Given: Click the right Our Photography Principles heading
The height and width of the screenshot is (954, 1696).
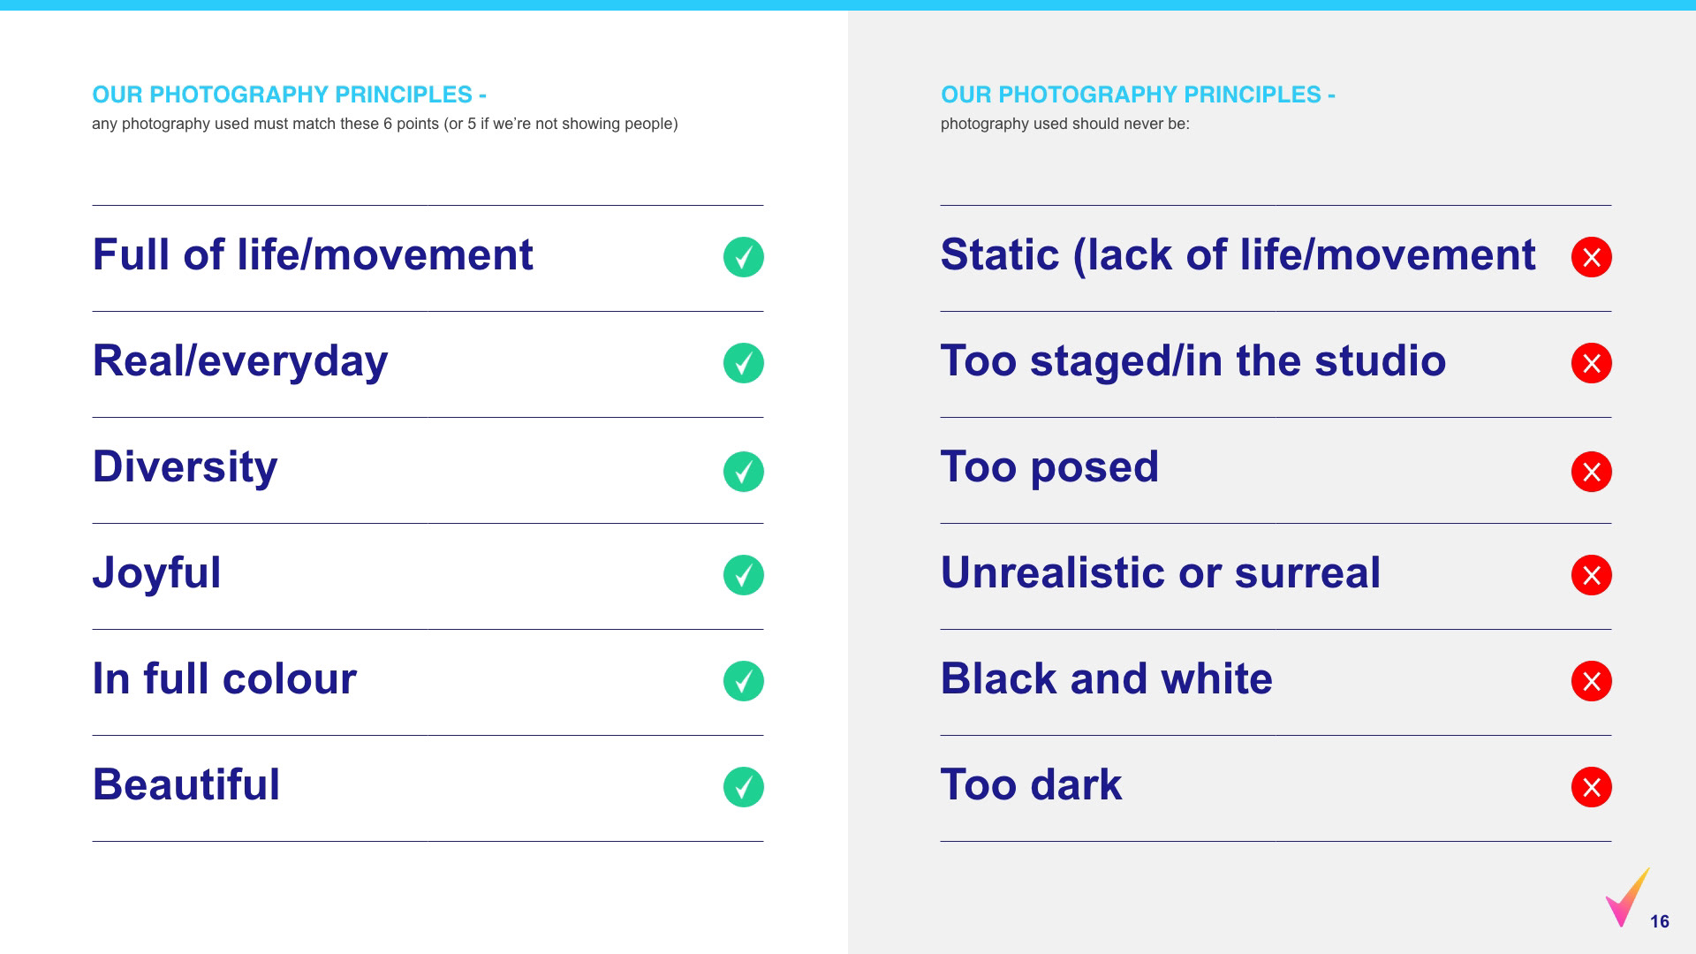Looking at the screenshot, I should [1138, 95].
